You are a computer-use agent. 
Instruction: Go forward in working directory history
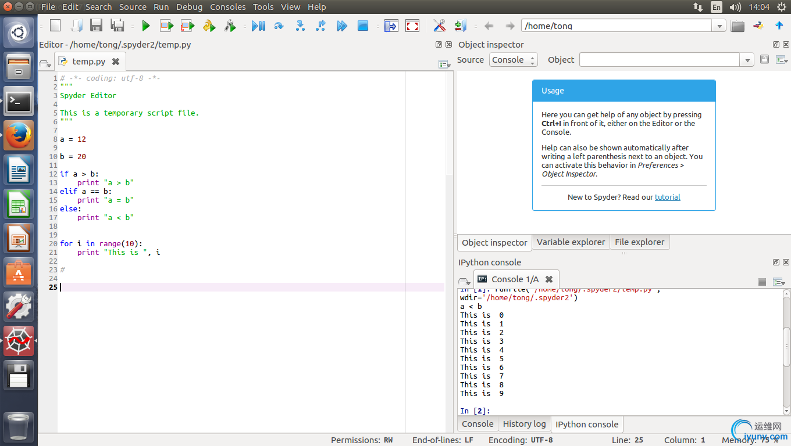coord(510,26)
